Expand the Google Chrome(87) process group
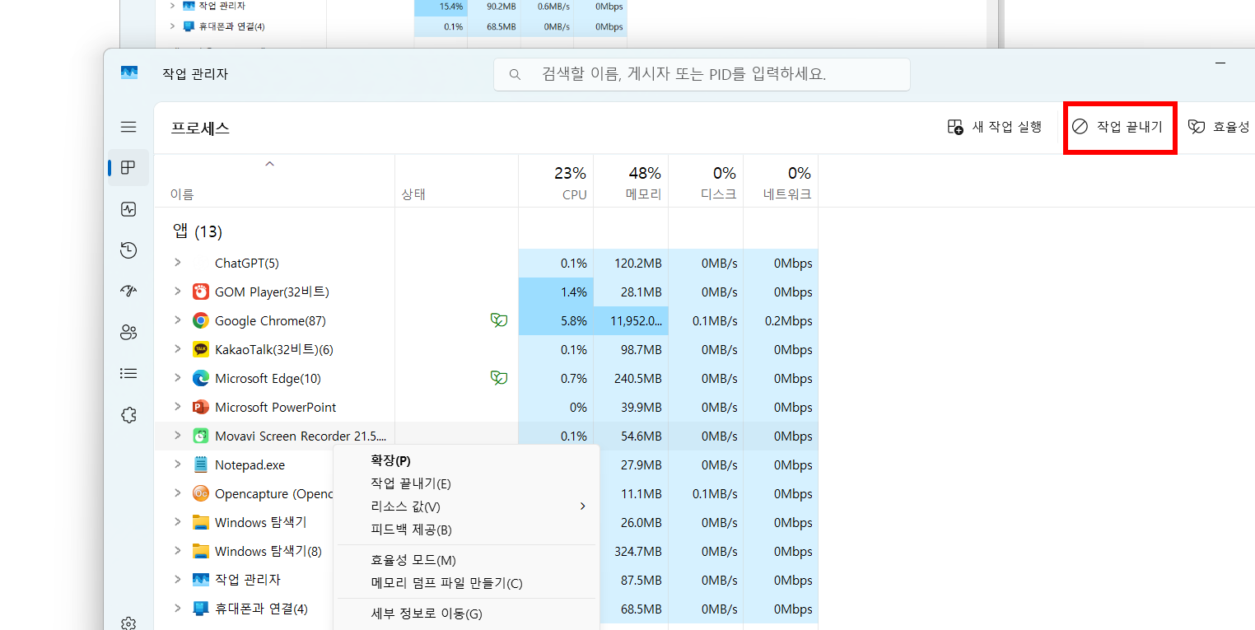Image resolution: width=1255 pixels, height=630 pixels. [x=177, y=320]
